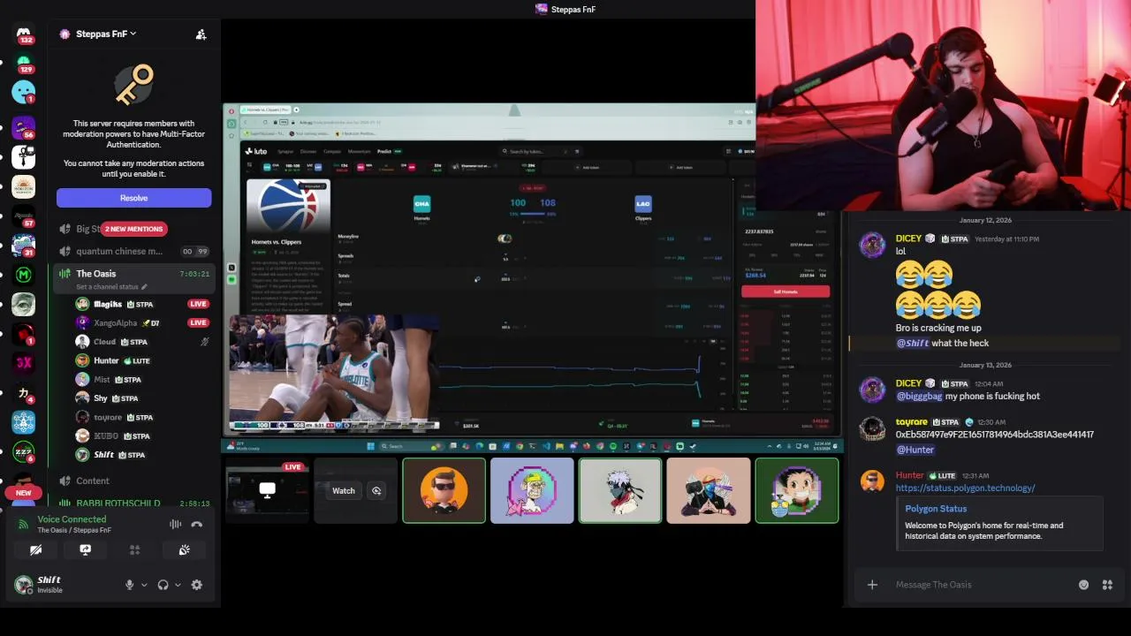Toggle the camera on in voice panel

point(36,549)
